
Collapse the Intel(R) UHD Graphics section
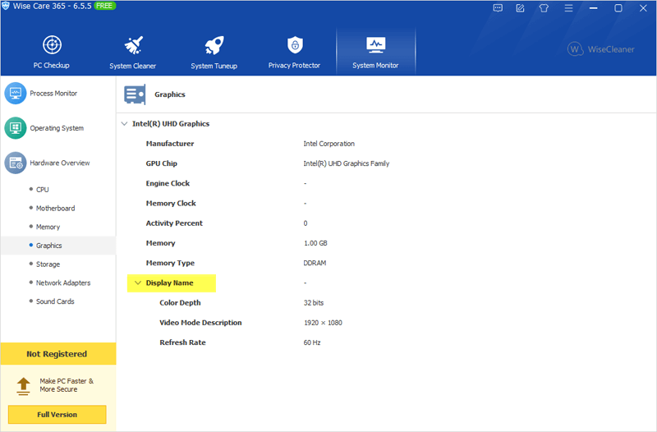[124, 124]
